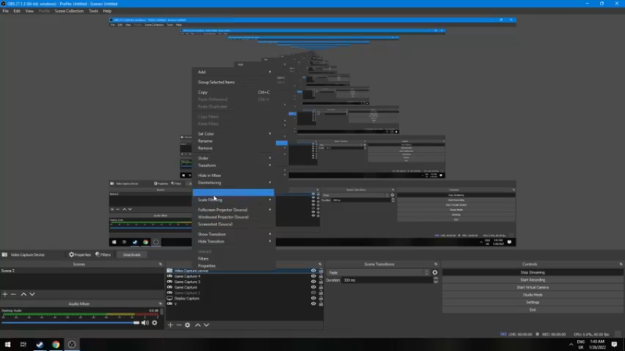Image resolution: width=625 pixels, height=351 pixels.
Task: Move source up in Sources list
Action: [x=198, y=324]
